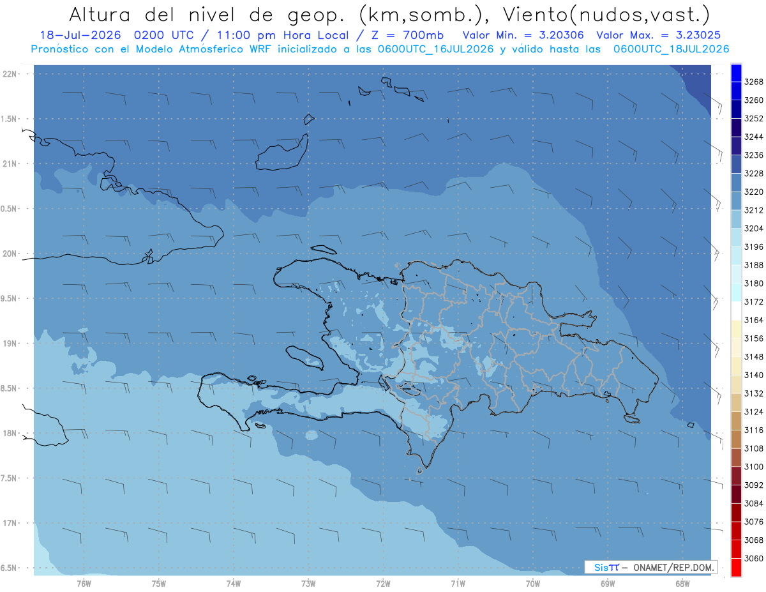Viewport: 766px width, 592px height.
Task: Click the '22N' latitude axis label
Action: [10, 74]
